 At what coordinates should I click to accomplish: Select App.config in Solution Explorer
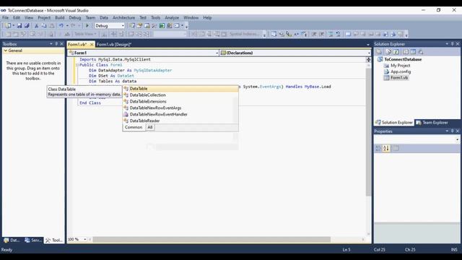click(401, 71)
